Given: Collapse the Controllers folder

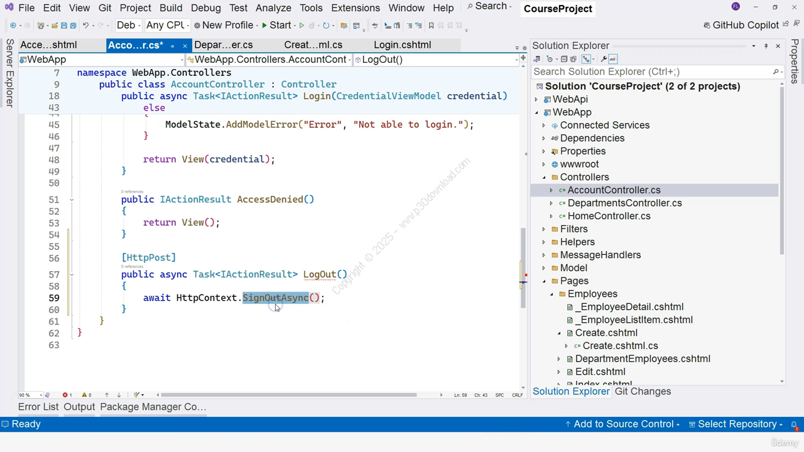Looking at the screenshot, I should 544,177.
